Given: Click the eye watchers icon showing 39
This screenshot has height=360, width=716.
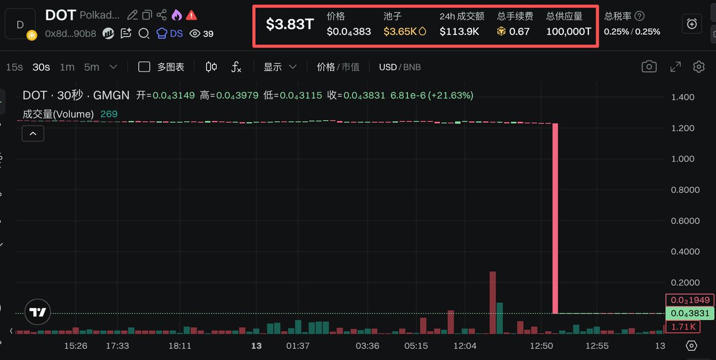Looking at the screenshot, I should coord(201,33).
